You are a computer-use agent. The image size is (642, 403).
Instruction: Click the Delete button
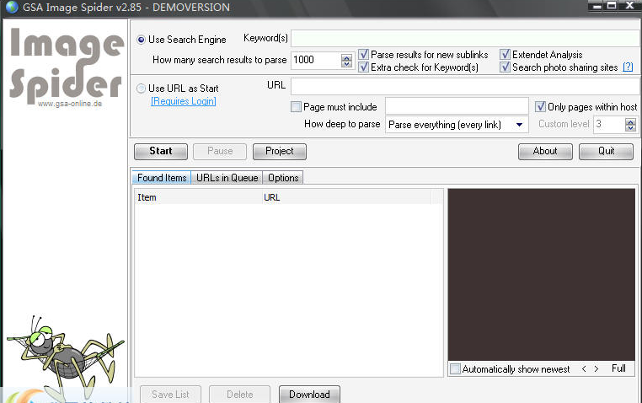tap(240, 395)
